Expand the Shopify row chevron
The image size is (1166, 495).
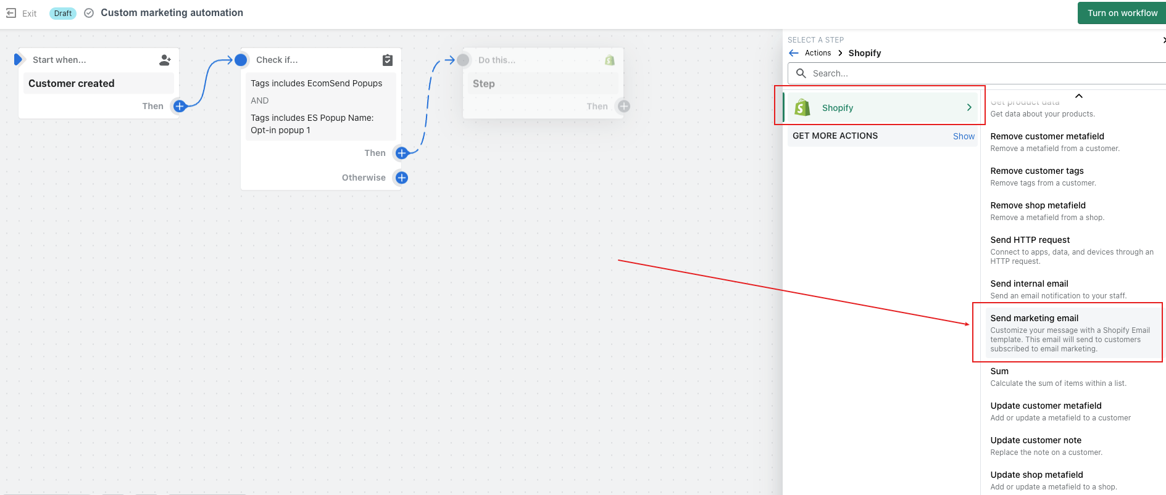click(969, 107)
